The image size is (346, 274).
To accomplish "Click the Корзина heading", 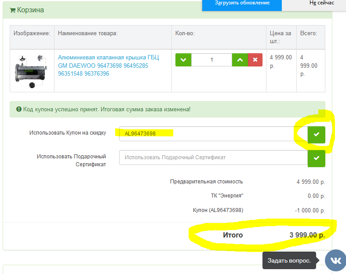I will [30, 10].
